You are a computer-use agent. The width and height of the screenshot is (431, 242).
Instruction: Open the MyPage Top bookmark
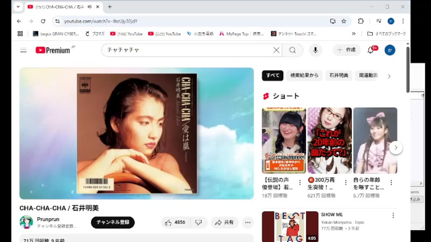[242, 34]
